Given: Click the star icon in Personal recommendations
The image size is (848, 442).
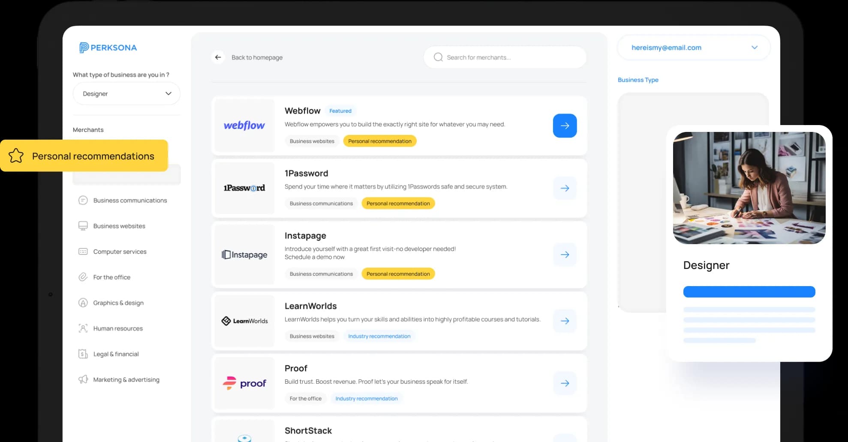Looking at the screenshot, I should 16,155.
